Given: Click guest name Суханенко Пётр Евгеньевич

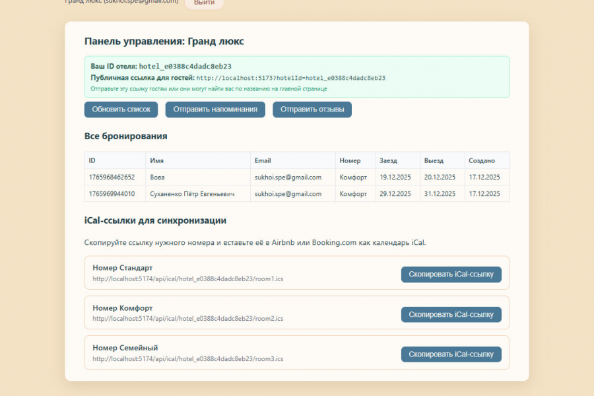Looking at the screenshot, I should point(192,194).
